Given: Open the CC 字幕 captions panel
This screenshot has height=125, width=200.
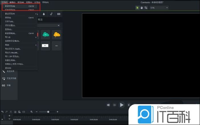Looking at the screenshot, I should click(x=6, y=85).
